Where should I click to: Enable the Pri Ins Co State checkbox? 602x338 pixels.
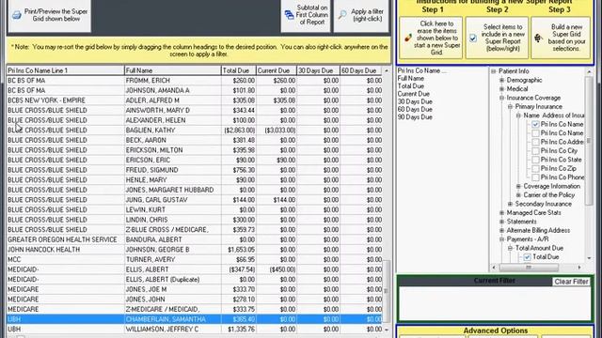[x=535, y=160]
